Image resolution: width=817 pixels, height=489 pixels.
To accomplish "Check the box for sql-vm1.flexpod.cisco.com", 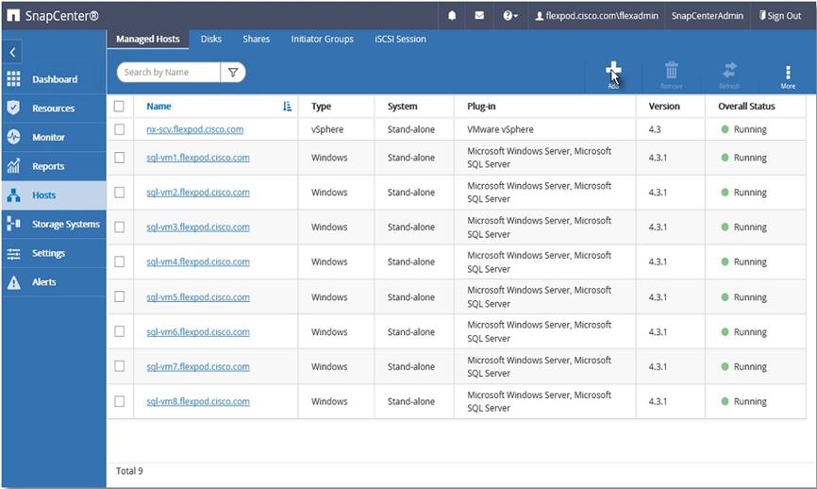I will (119, 158).
